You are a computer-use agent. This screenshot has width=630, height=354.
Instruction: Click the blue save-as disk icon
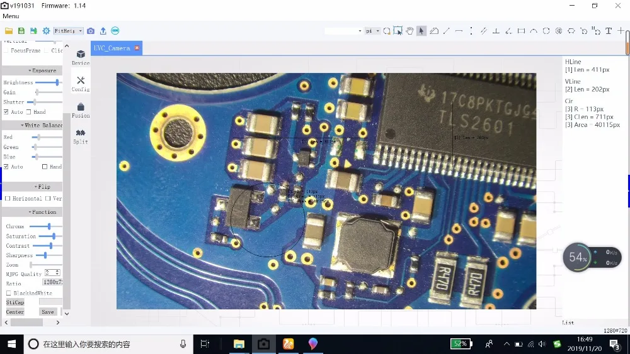pyautogui.click(x=34, y=31)
